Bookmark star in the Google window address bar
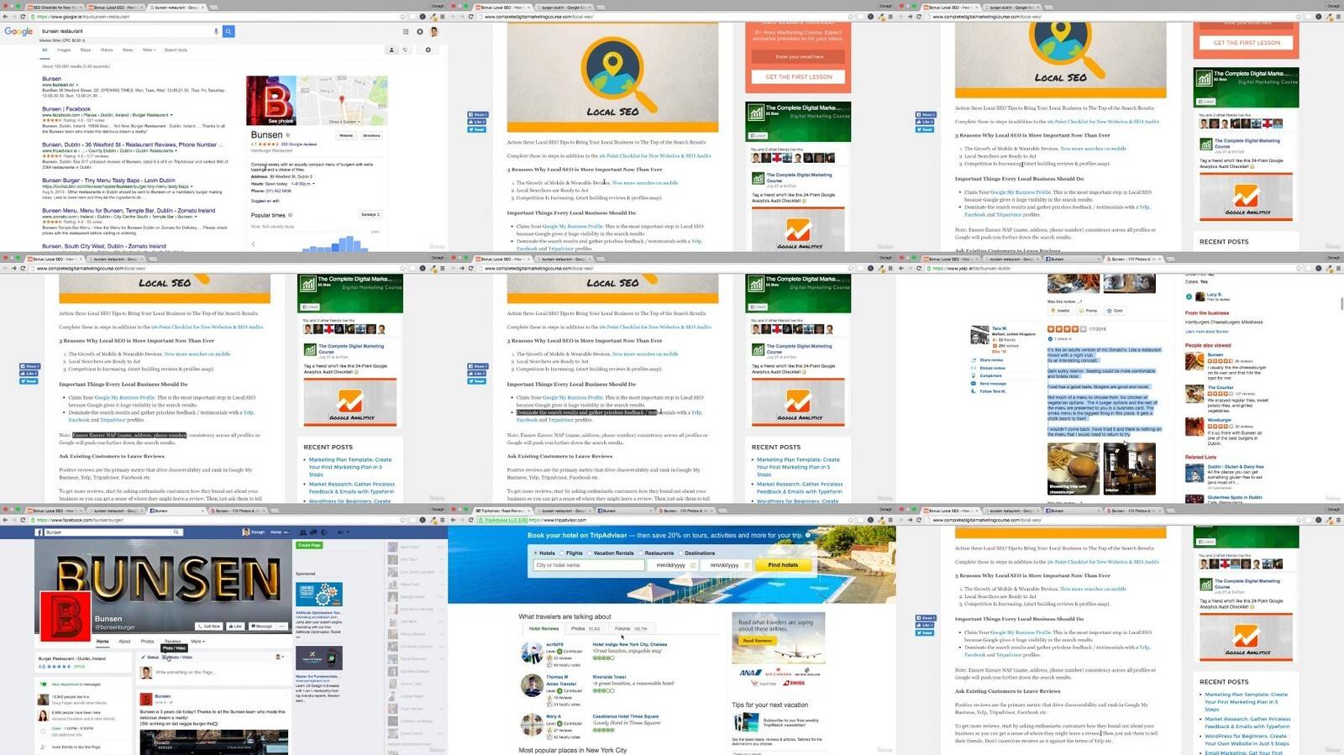Viewport: 1344px width, 755px height. click(x=402, y=17)
